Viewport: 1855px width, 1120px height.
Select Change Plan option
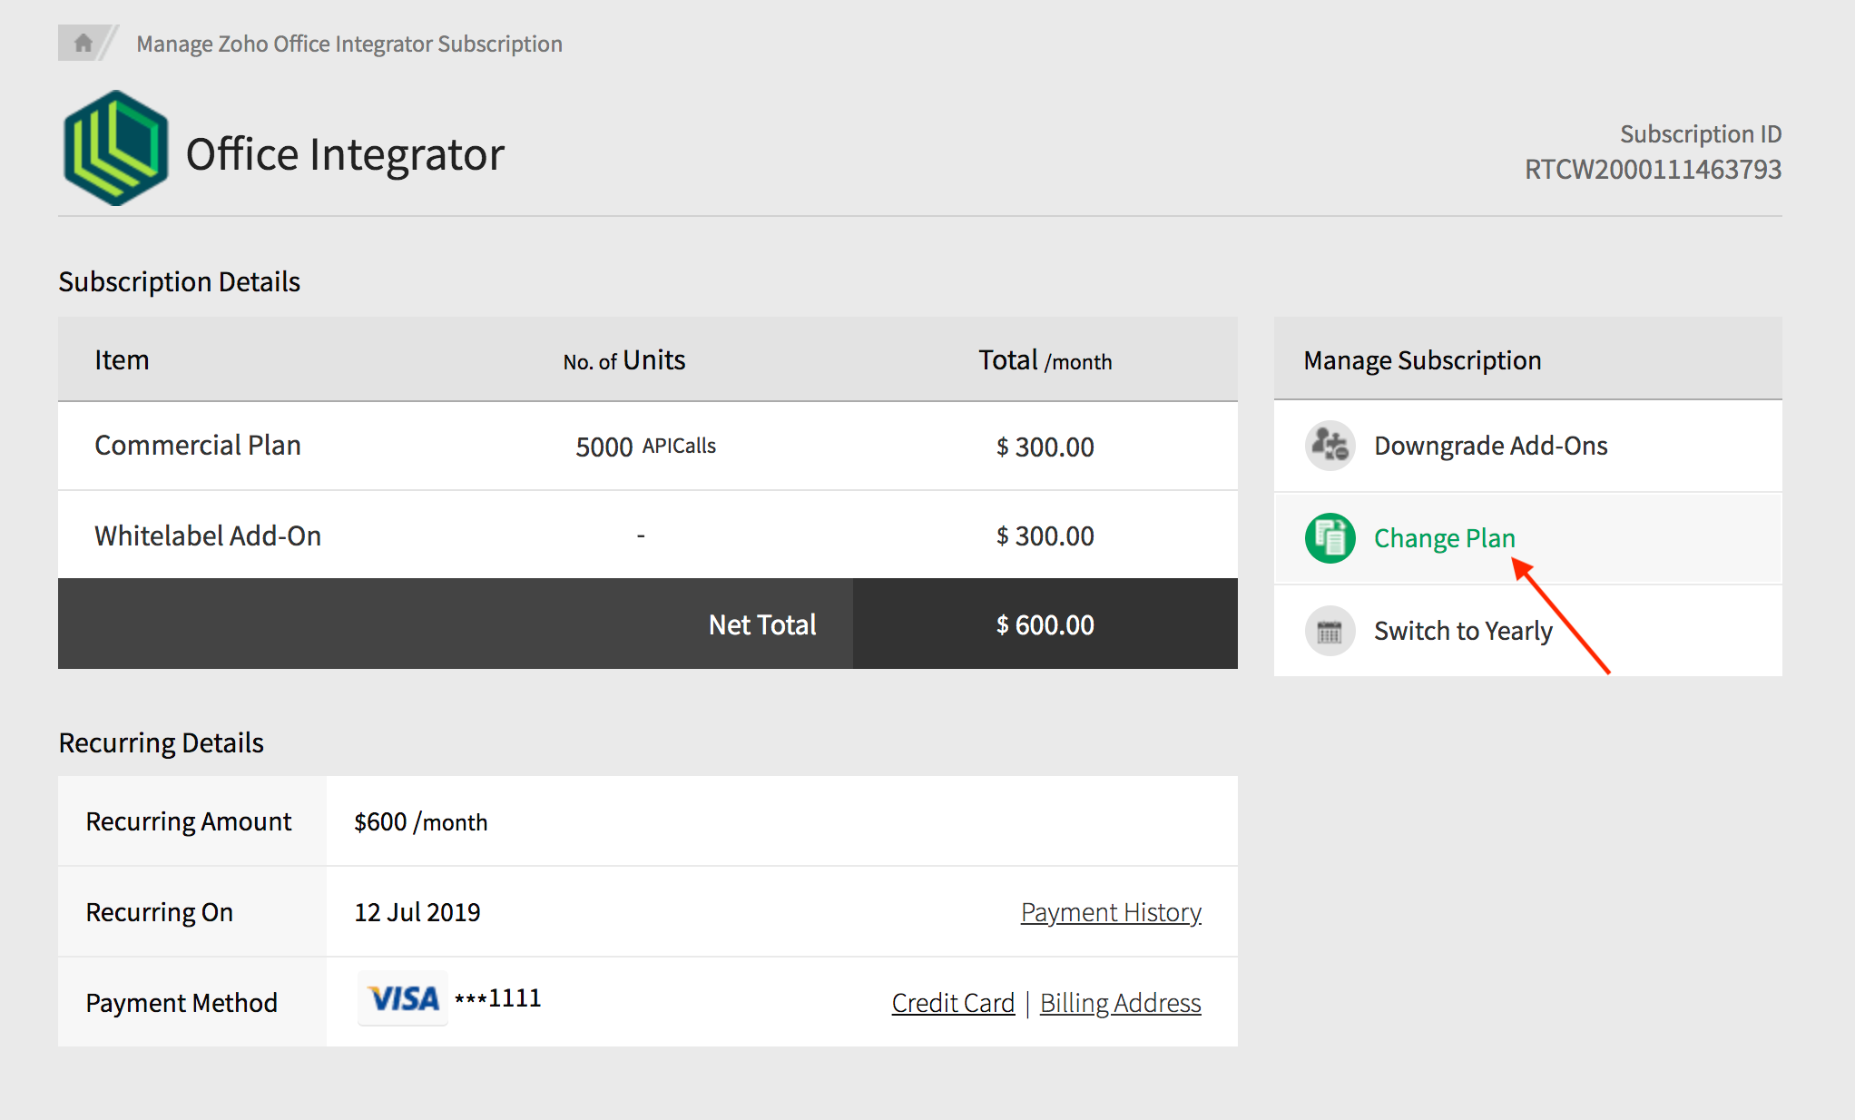pyautogui.click(x=1444, y=538)
